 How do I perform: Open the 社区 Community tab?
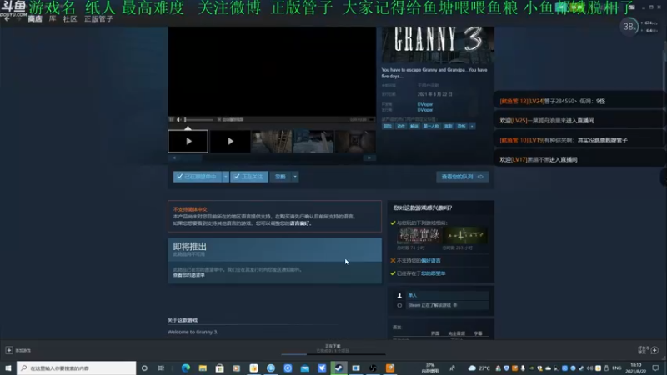(x=70, y=18)
